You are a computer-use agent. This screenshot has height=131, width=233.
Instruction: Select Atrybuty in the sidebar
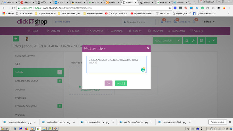[x=38, y=90]
